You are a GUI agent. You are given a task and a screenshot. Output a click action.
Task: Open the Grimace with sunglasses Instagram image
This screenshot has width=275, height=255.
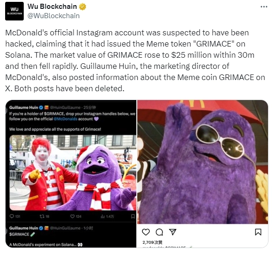[x=202, y=162]
